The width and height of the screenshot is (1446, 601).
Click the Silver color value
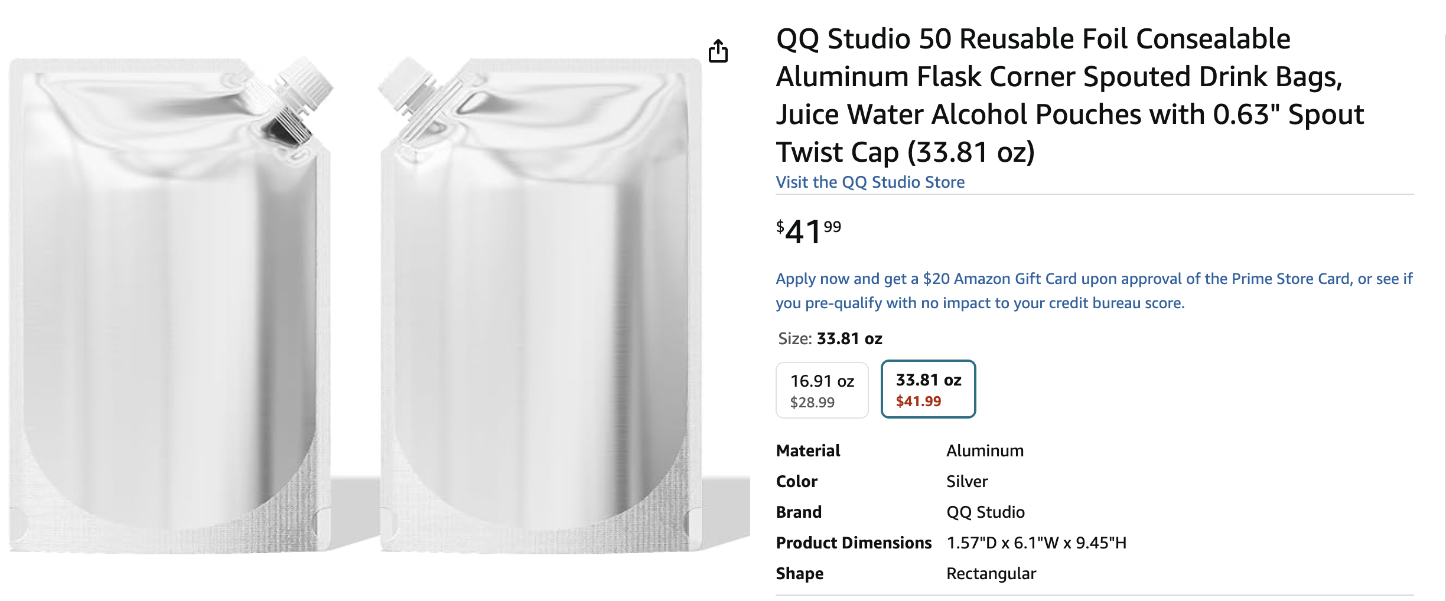pyautogui.click(x=967, y=481)
